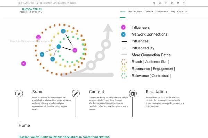Open the Our Approach menu item

[162, 12]
